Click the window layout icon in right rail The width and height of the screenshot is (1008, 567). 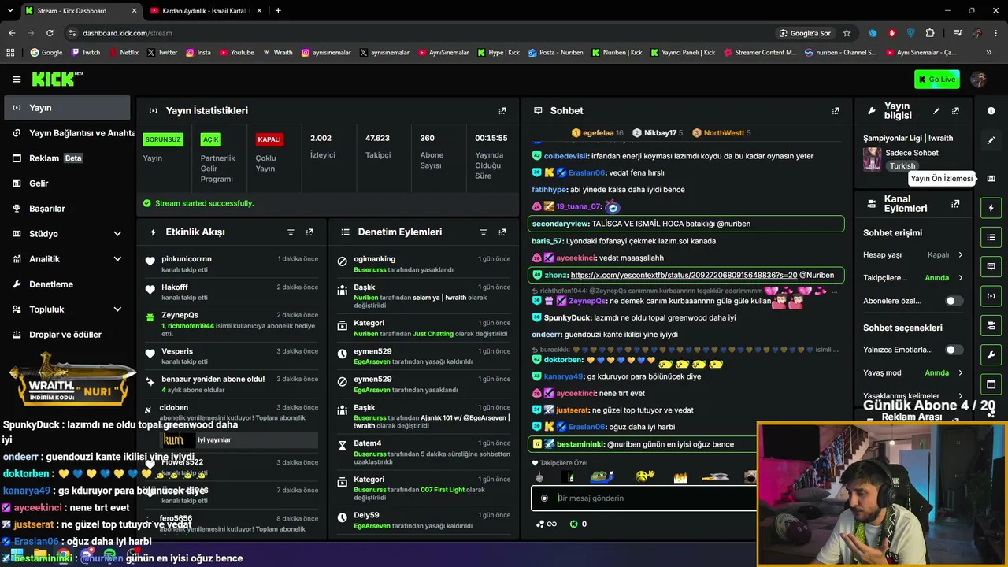(991, 384)
